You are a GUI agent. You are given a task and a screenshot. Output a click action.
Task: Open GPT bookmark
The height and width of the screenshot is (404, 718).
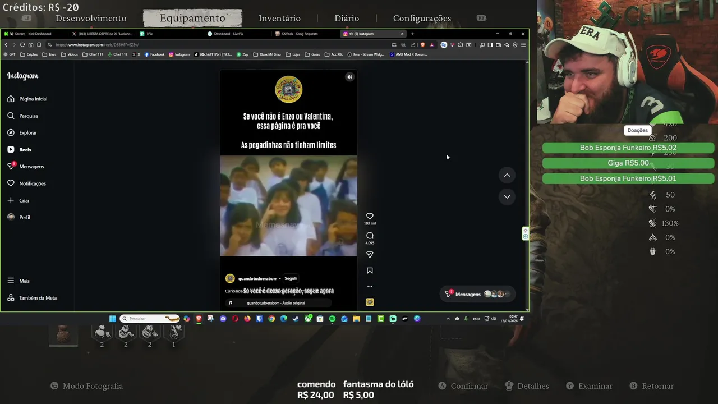[x=10, y=54]
